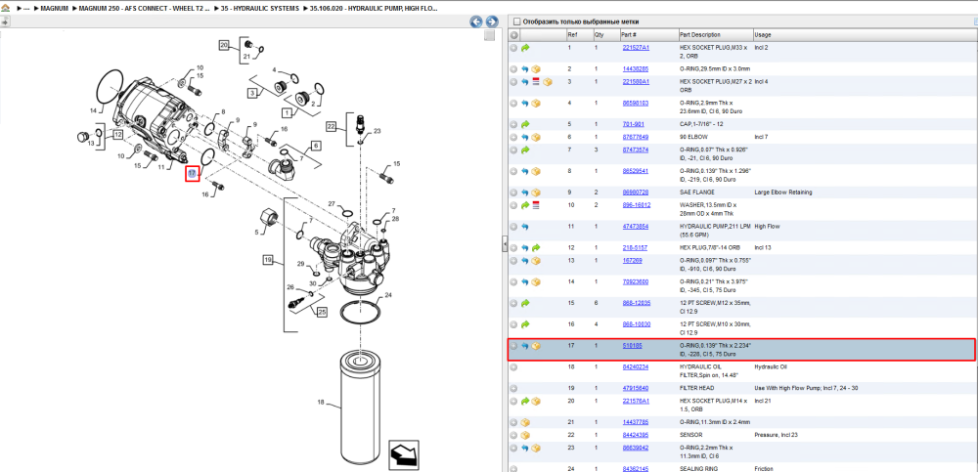Select the circle for part 221527A1

(x=513, y=47)
